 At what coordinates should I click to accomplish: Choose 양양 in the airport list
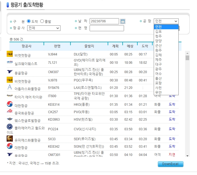(166, 41)
